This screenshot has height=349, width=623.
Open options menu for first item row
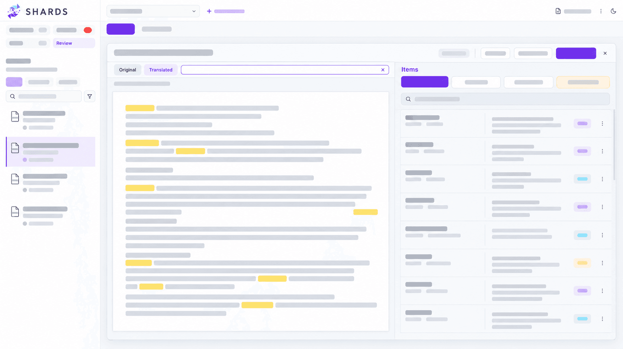click(x=602, y=123)
